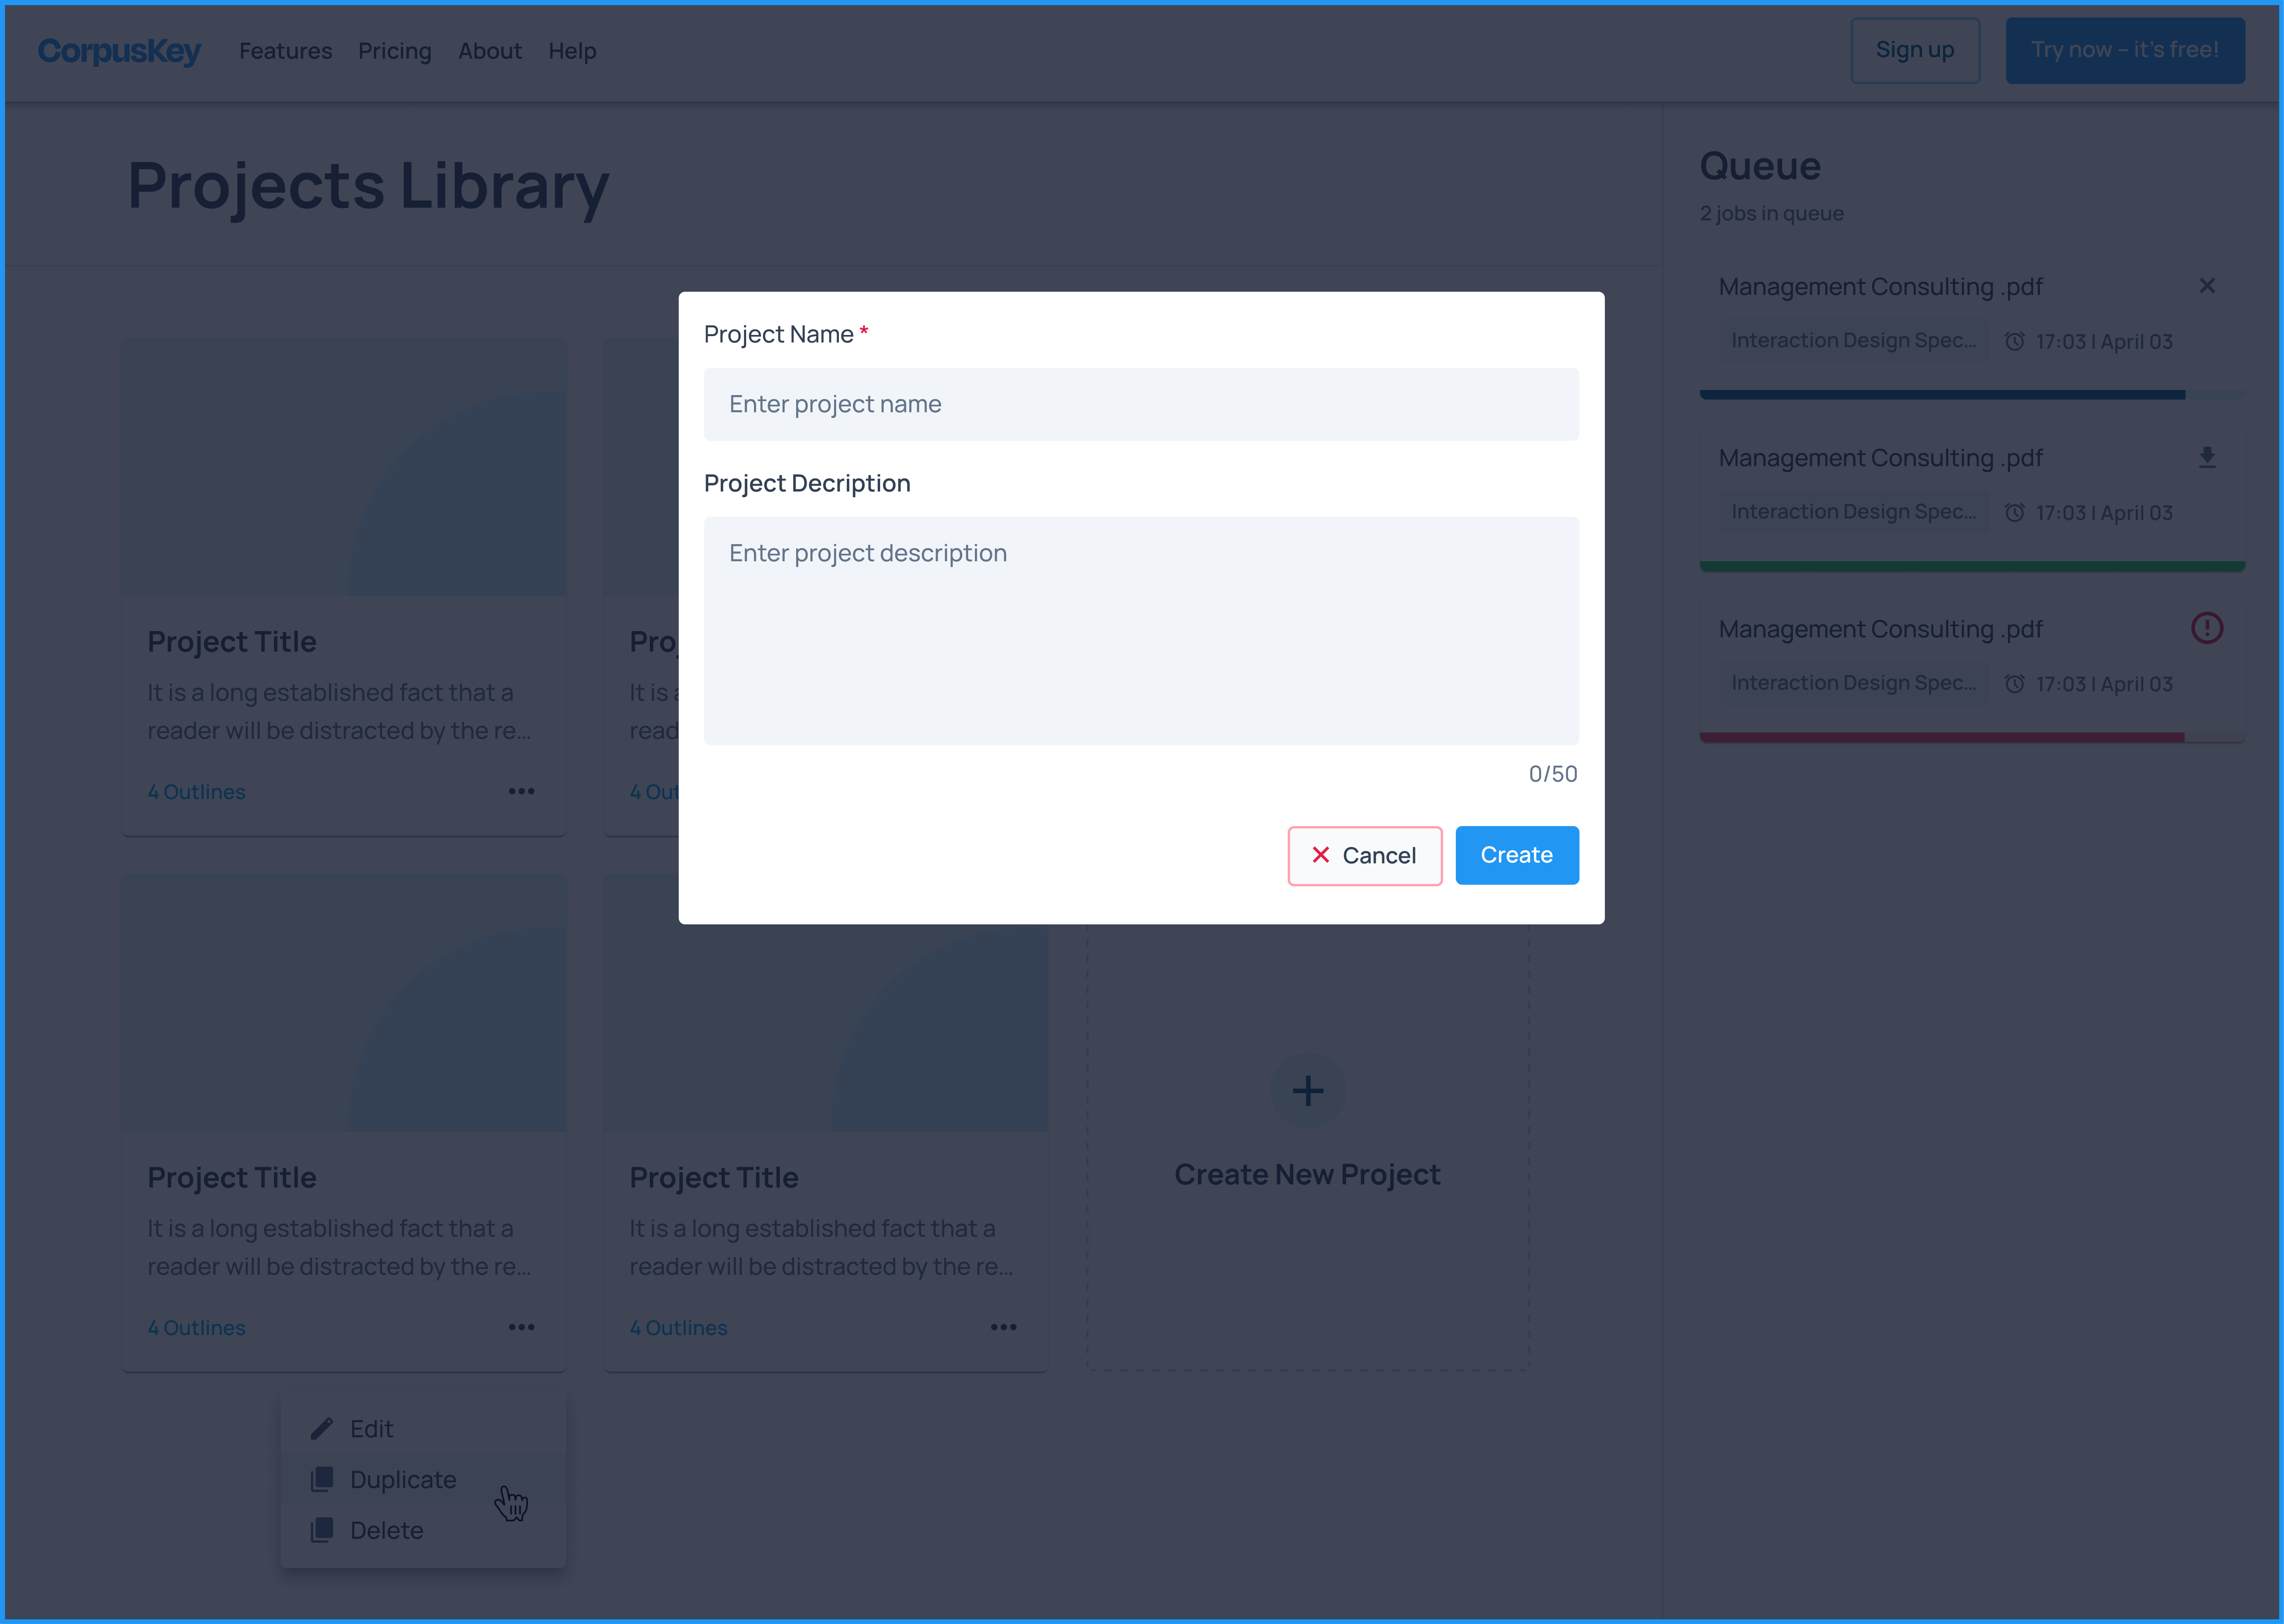Click the top-left project card thumbnail

344,466
